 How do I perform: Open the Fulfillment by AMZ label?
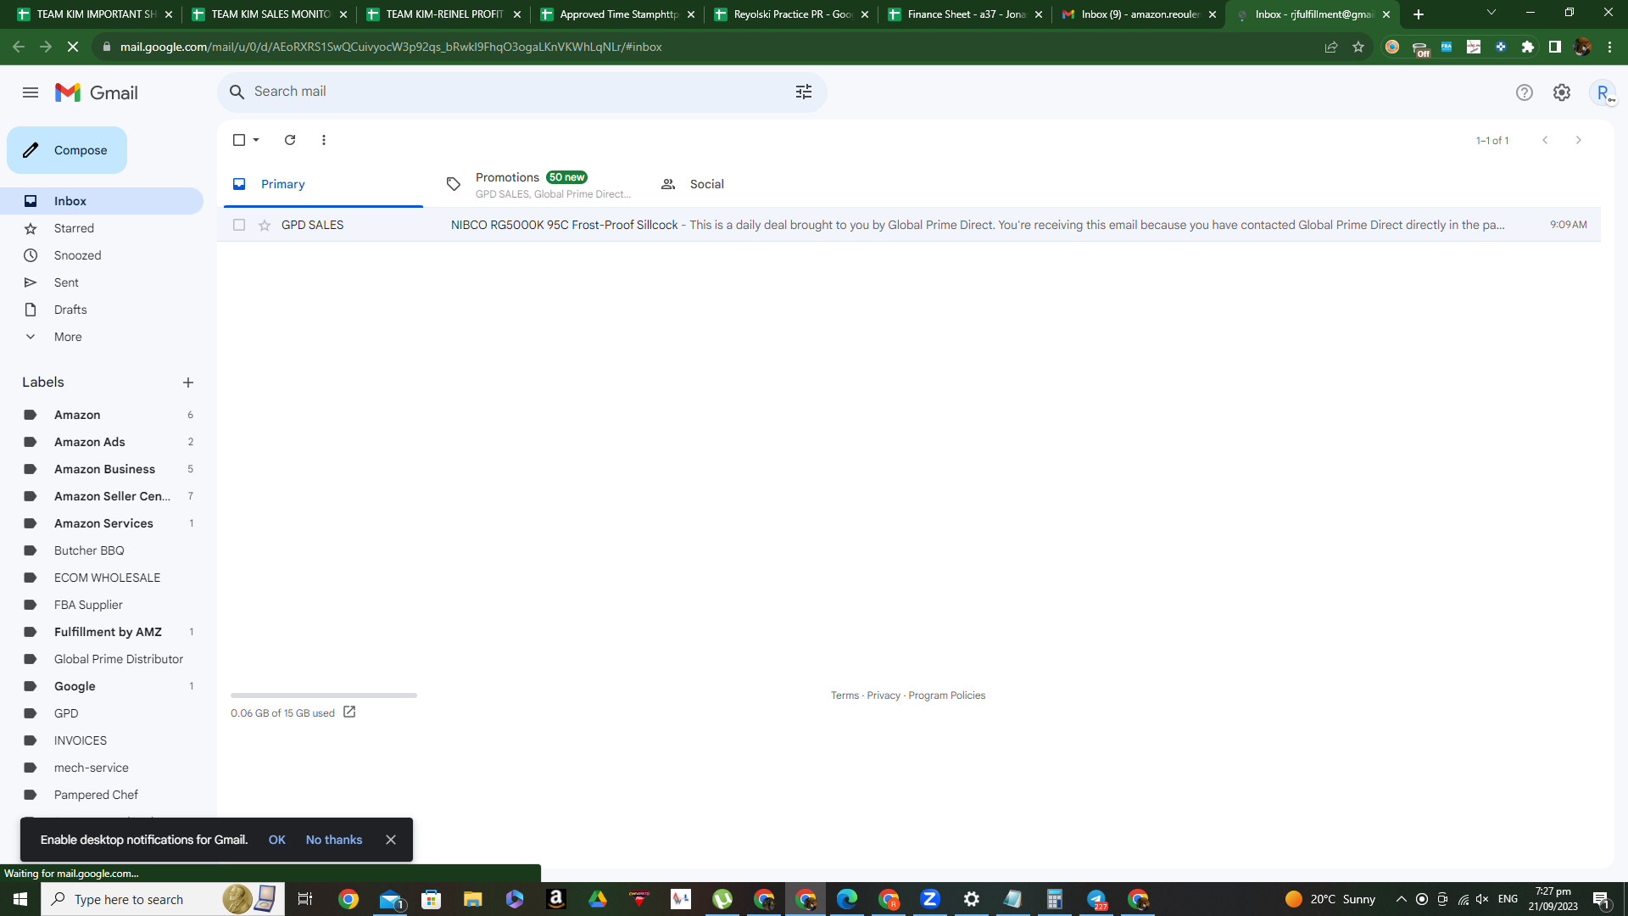[x=108, y=632]
